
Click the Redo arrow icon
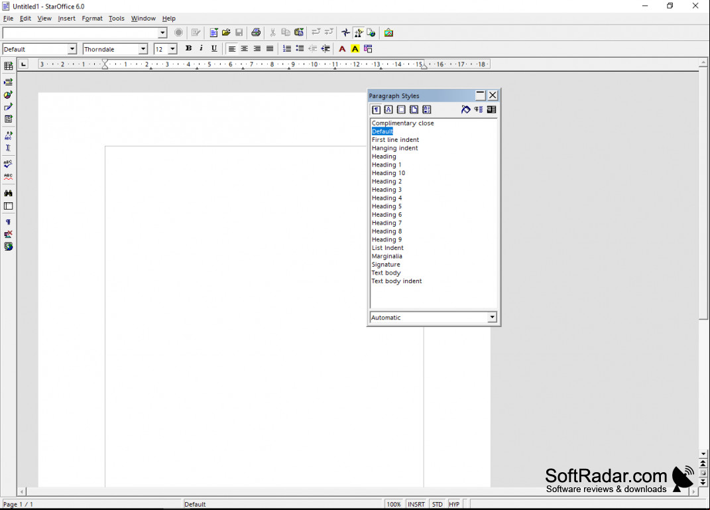(x=329, y=32)
